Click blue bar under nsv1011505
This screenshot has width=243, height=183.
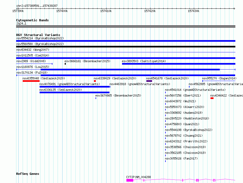(126, 58)
